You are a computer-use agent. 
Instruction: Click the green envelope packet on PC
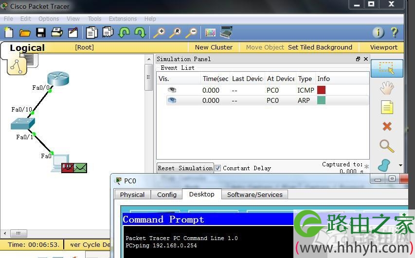tap(80, 168)
